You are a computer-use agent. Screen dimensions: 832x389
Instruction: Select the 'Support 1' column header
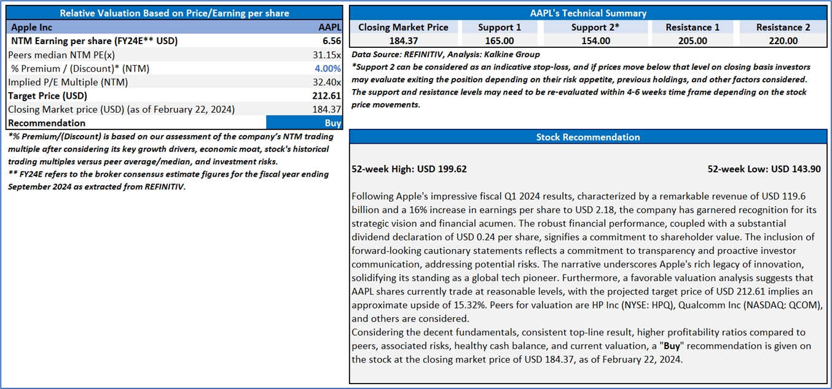[500, 28]
